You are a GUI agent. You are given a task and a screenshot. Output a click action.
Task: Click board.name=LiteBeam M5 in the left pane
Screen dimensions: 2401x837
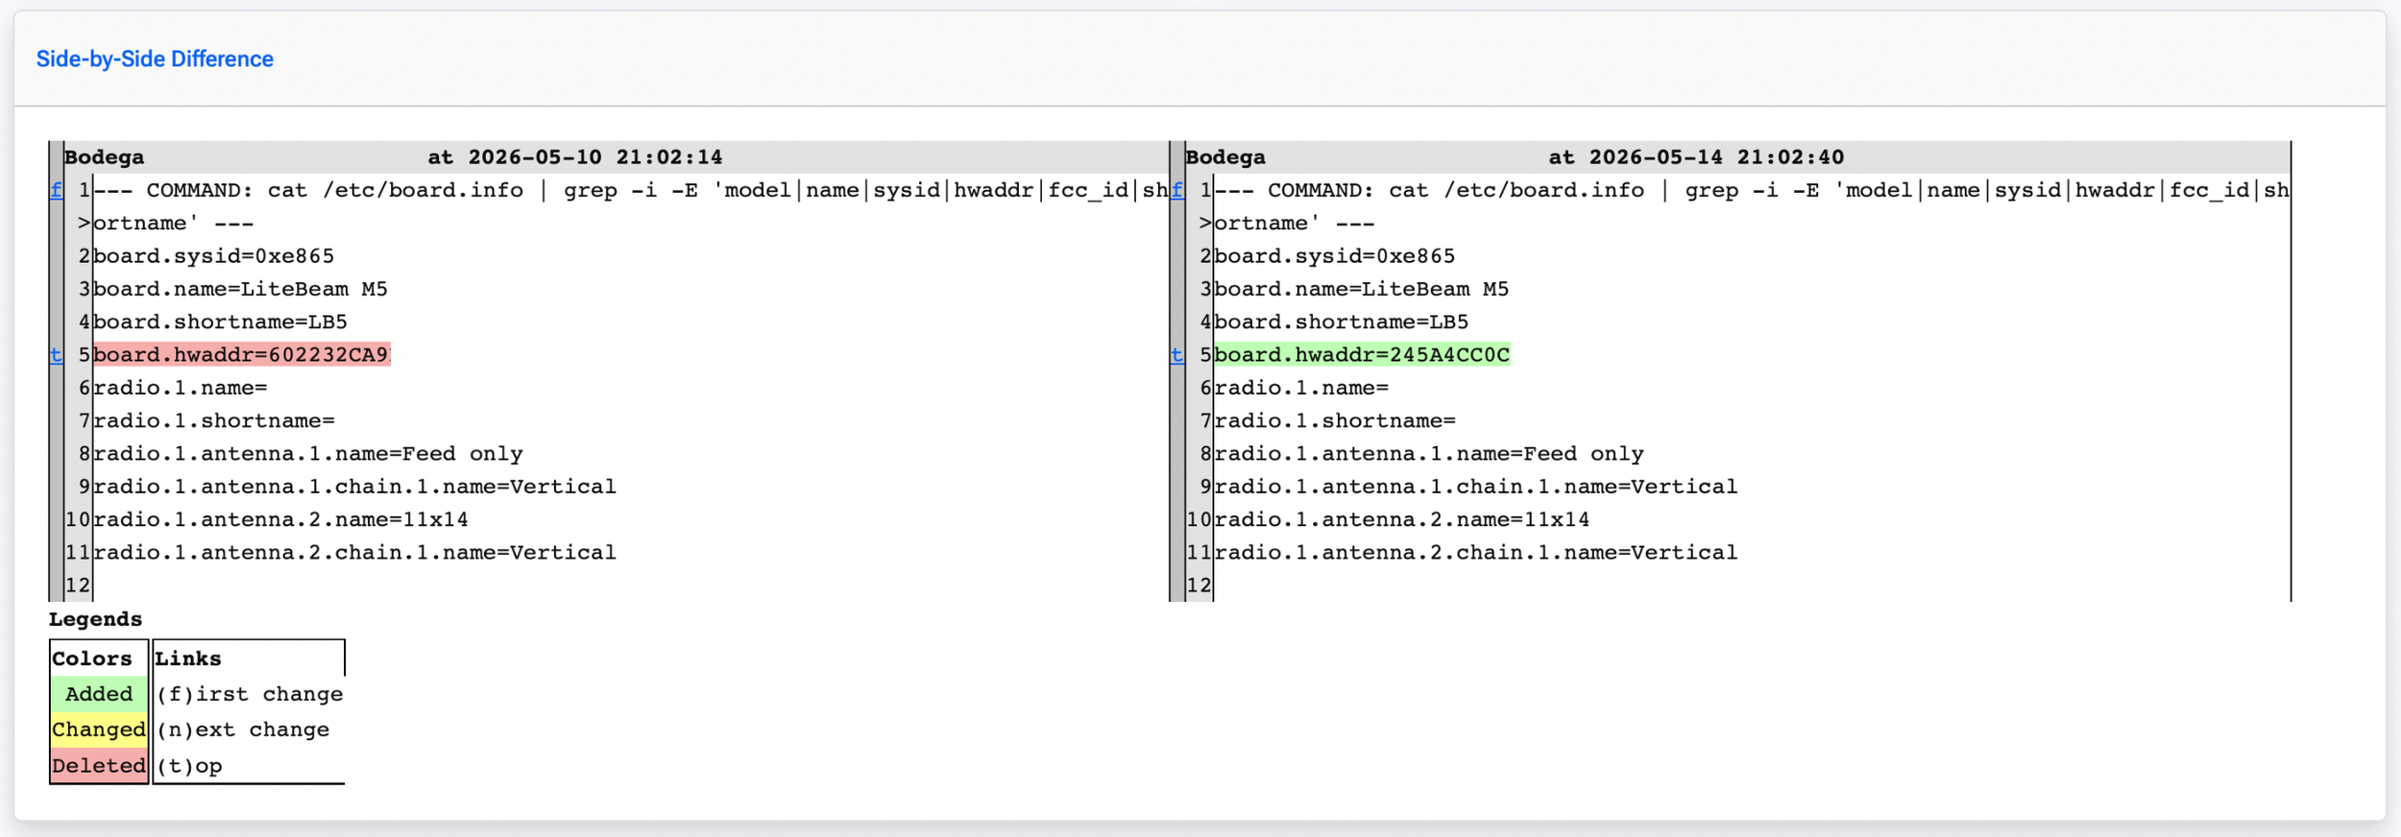coord(240,289)
